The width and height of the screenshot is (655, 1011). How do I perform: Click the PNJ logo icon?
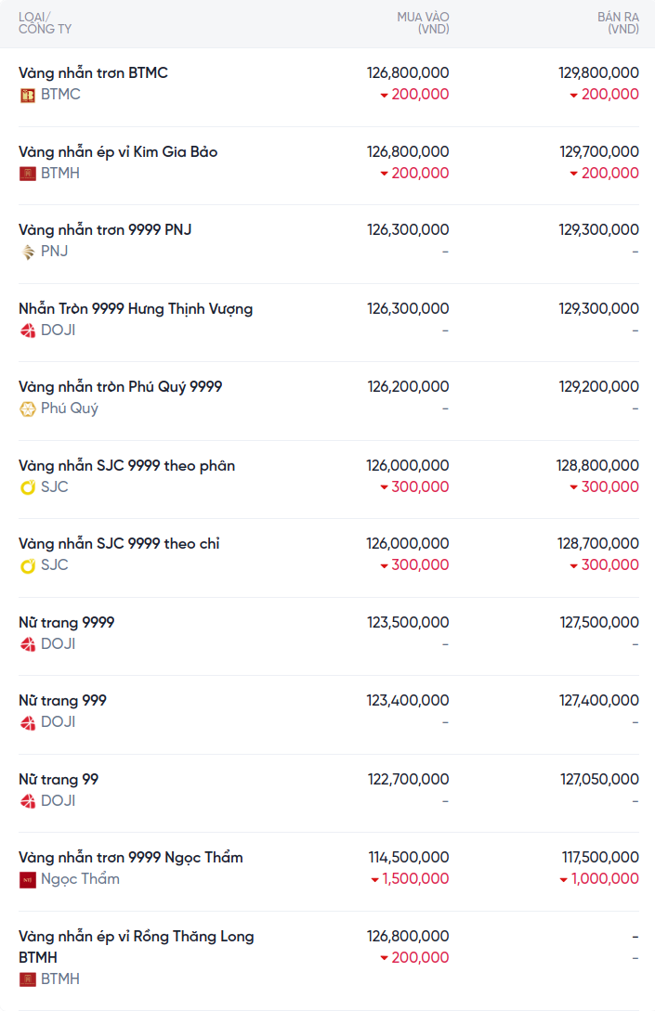(28, 252)
